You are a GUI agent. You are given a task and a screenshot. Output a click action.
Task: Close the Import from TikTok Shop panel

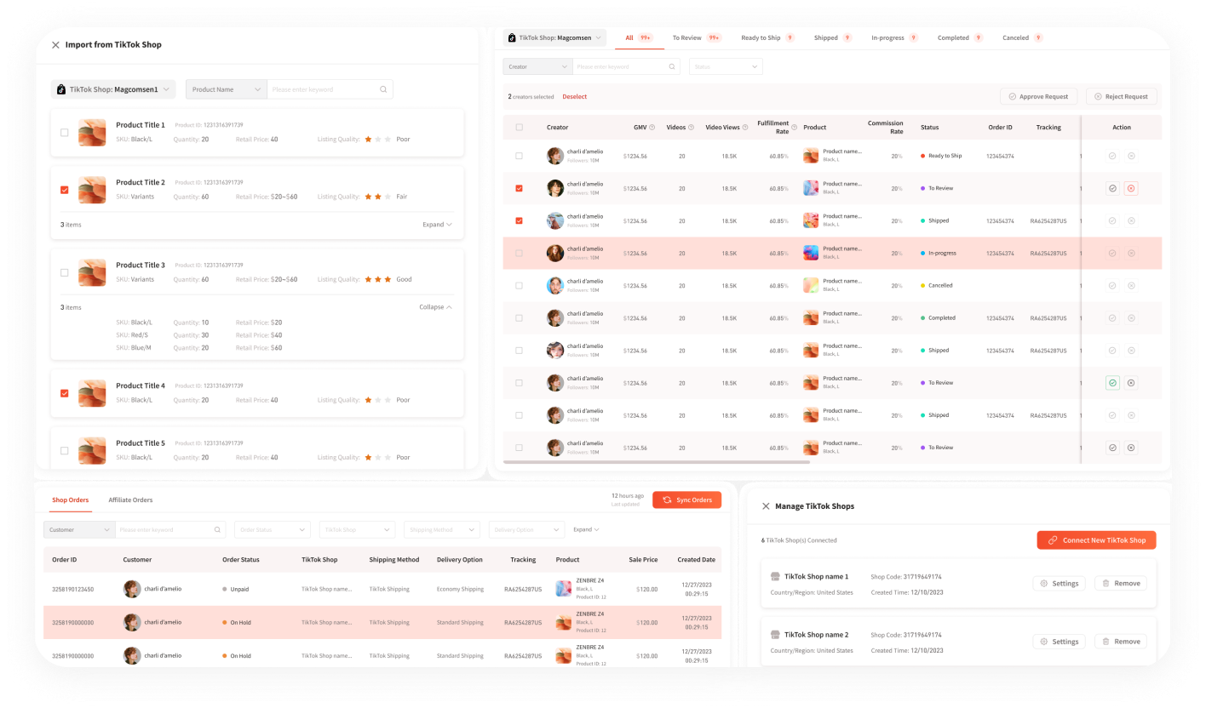coord(55,45)
